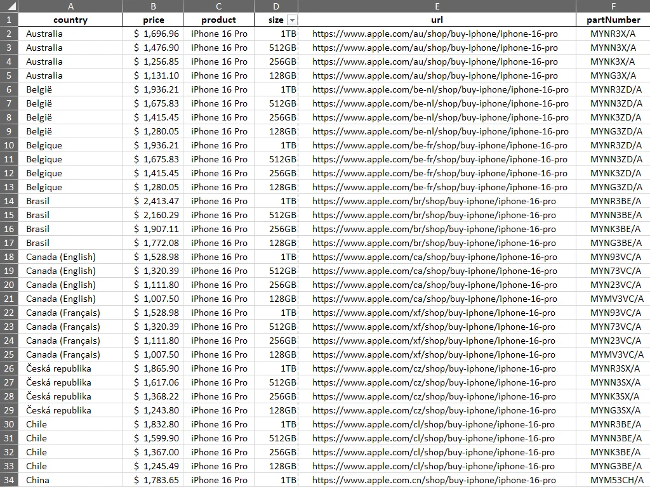Select row 34 header
This screenshot has width=650, height=487.
9,480
